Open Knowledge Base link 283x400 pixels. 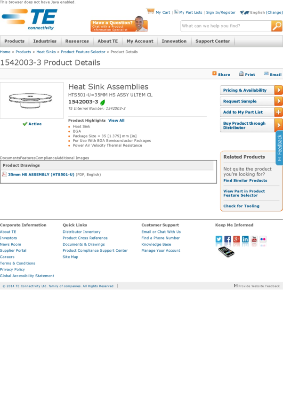156,244
